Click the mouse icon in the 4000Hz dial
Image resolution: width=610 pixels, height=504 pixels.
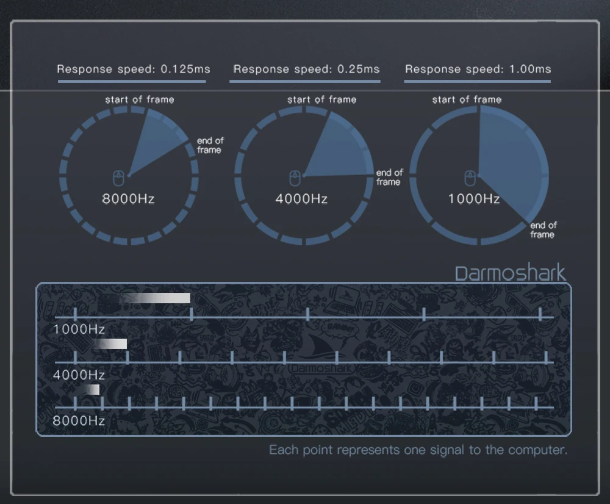[x=295, y=178]
